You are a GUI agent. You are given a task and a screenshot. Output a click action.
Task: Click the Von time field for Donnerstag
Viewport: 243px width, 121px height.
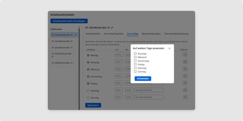pos(119,76)
